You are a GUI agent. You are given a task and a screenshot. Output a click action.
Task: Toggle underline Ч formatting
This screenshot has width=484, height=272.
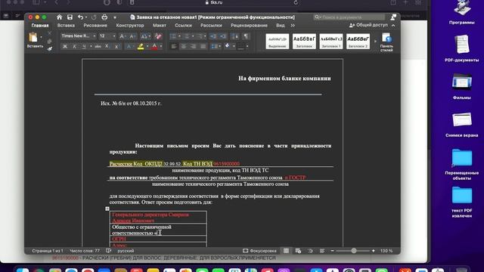(84, 46)
